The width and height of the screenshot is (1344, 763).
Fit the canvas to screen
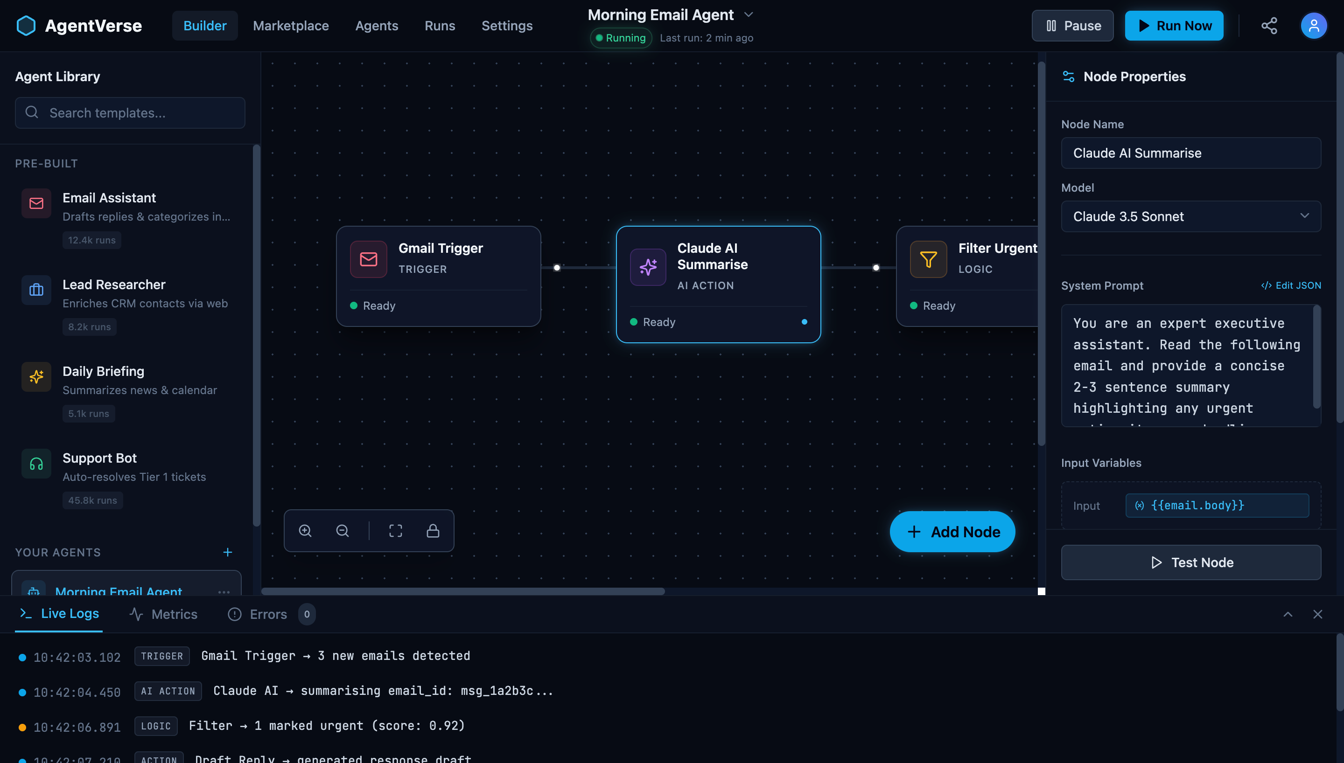tap(396, 531)
